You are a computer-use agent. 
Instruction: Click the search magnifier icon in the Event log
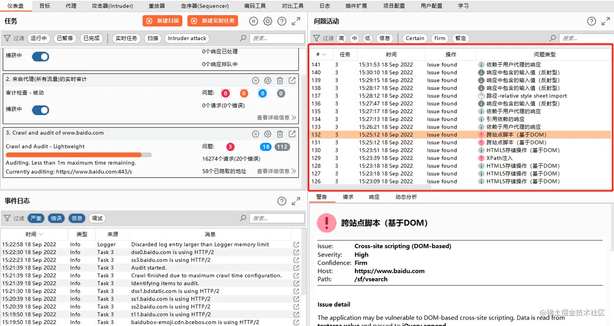click(243, 218)
